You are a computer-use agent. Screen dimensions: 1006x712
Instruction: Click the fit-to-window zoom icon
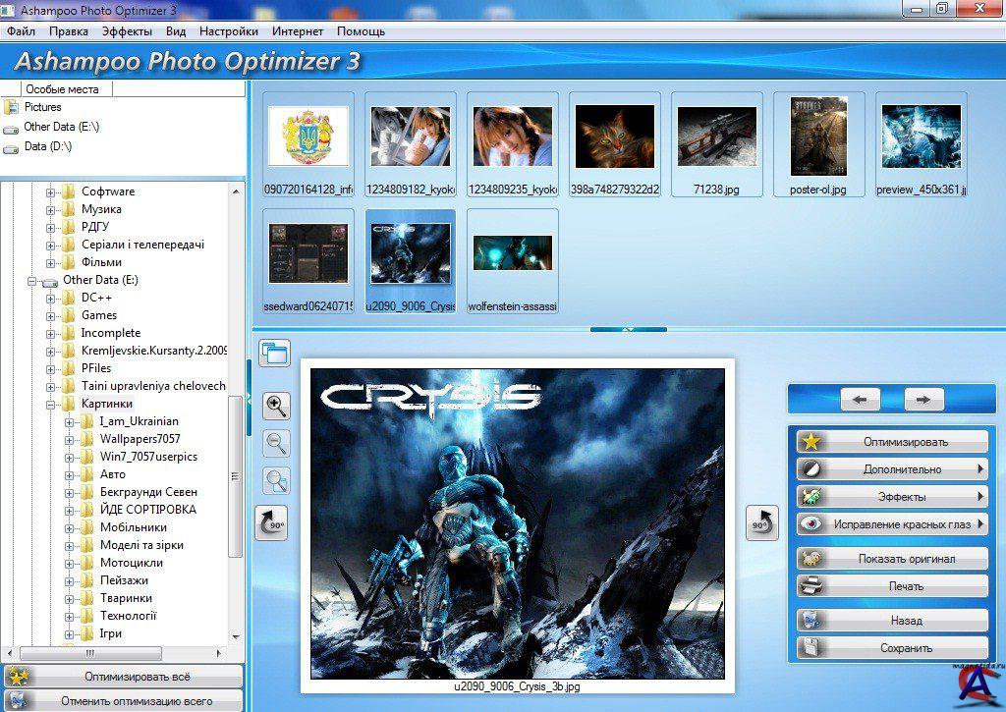pyautogui.click(x=277, y=480)
